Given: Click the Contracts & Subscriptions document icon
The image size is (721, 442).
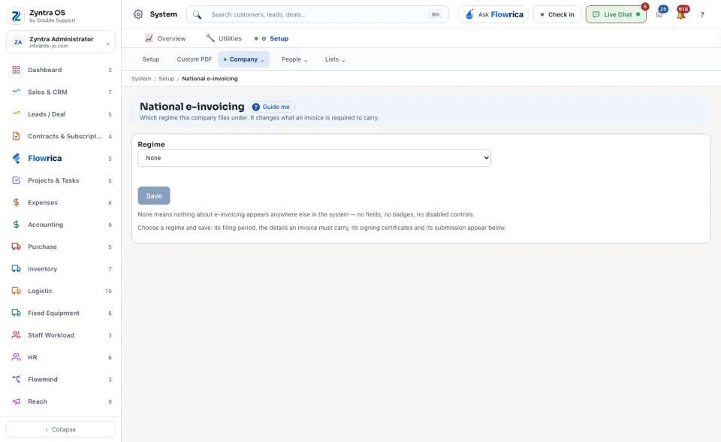Looking at the screenshot, I should tap(16, 136).
